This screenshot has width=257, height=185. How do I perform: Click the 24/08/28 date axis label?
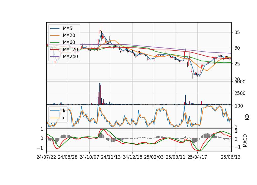68,157
